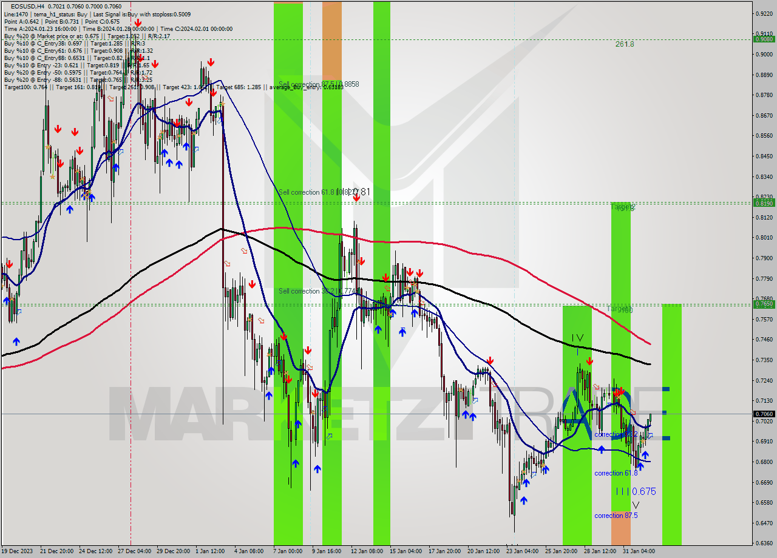Click the '12 Jan 08:00' time label
Viewport: 777px width, 558px height.
[x=367, y=551]
